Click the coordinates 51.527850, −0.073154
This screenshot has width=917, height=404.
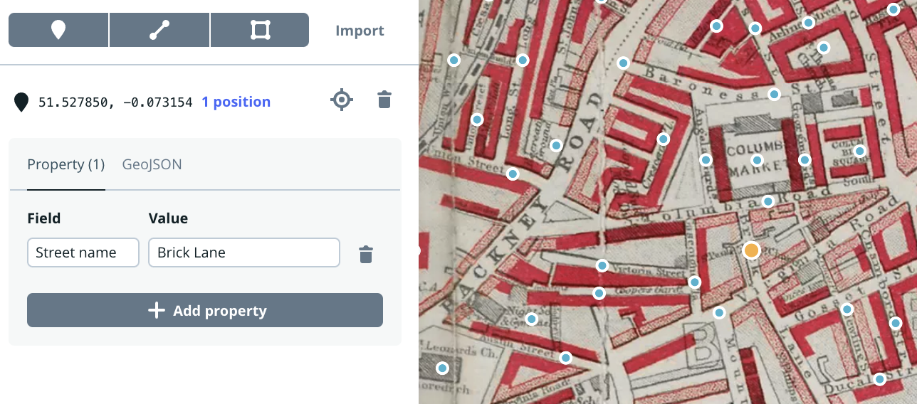[x=115, y=102]
